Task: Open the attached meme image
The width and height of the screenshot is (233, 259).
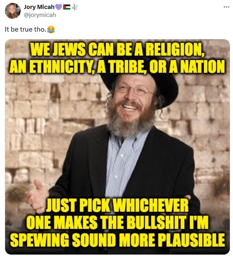Action: 117,147
